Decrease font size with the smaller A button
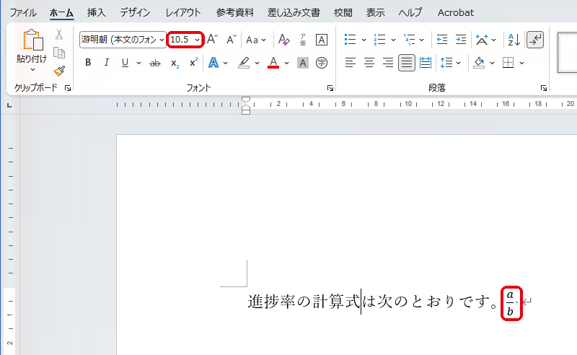Screen dimensions: 577x355 (231, 40)
